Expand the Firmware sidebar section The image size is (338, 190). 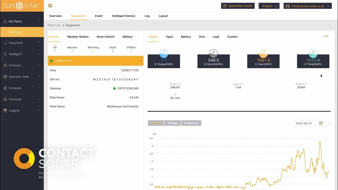39,65
